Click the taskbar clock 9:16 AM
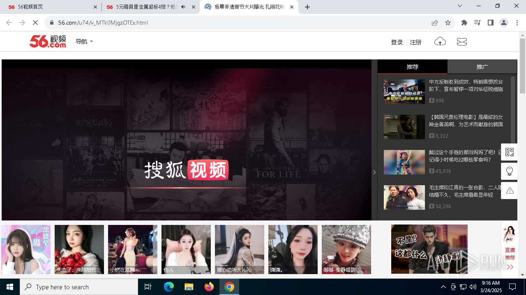 491,287
